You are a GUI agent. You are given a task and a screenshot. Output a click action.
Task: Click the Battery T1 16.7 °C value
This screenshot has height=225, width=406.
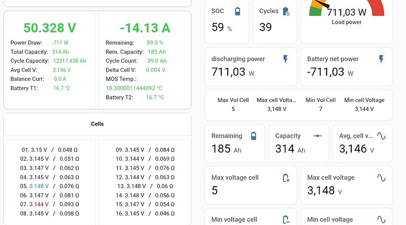[x=62, y=88]
